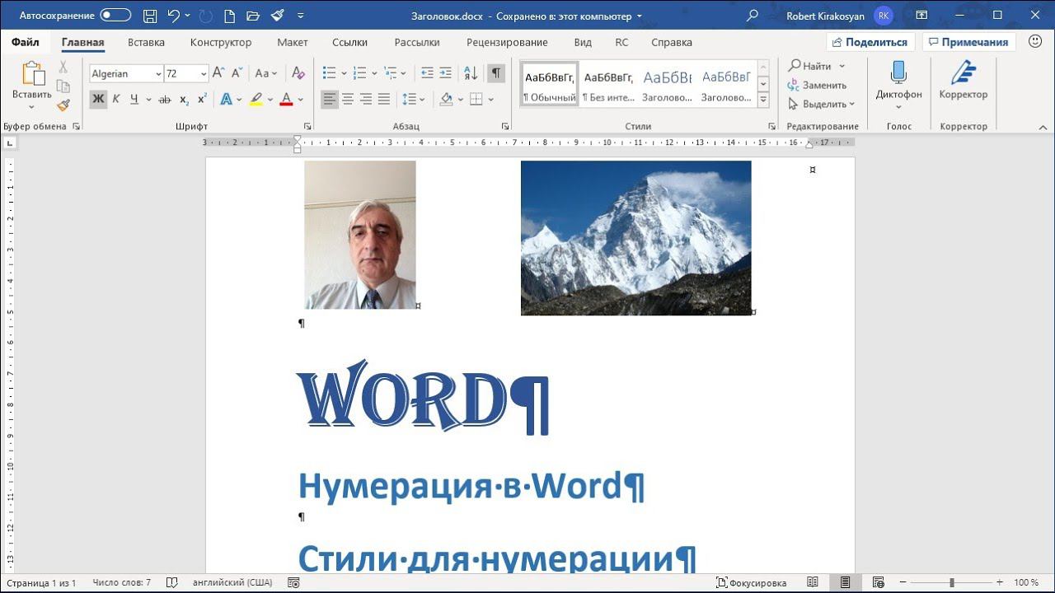Click the Cut scissors icon
The image size is (1055, 593).
pyautogui.click(x=63, y=68)
